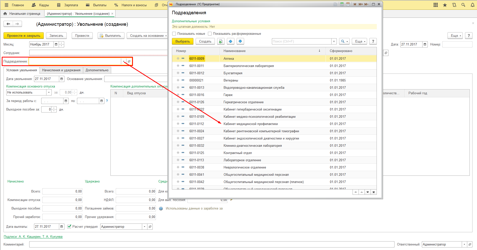
Task: Enable the Показывать расформированные checkbox
Action: point(210,34)
